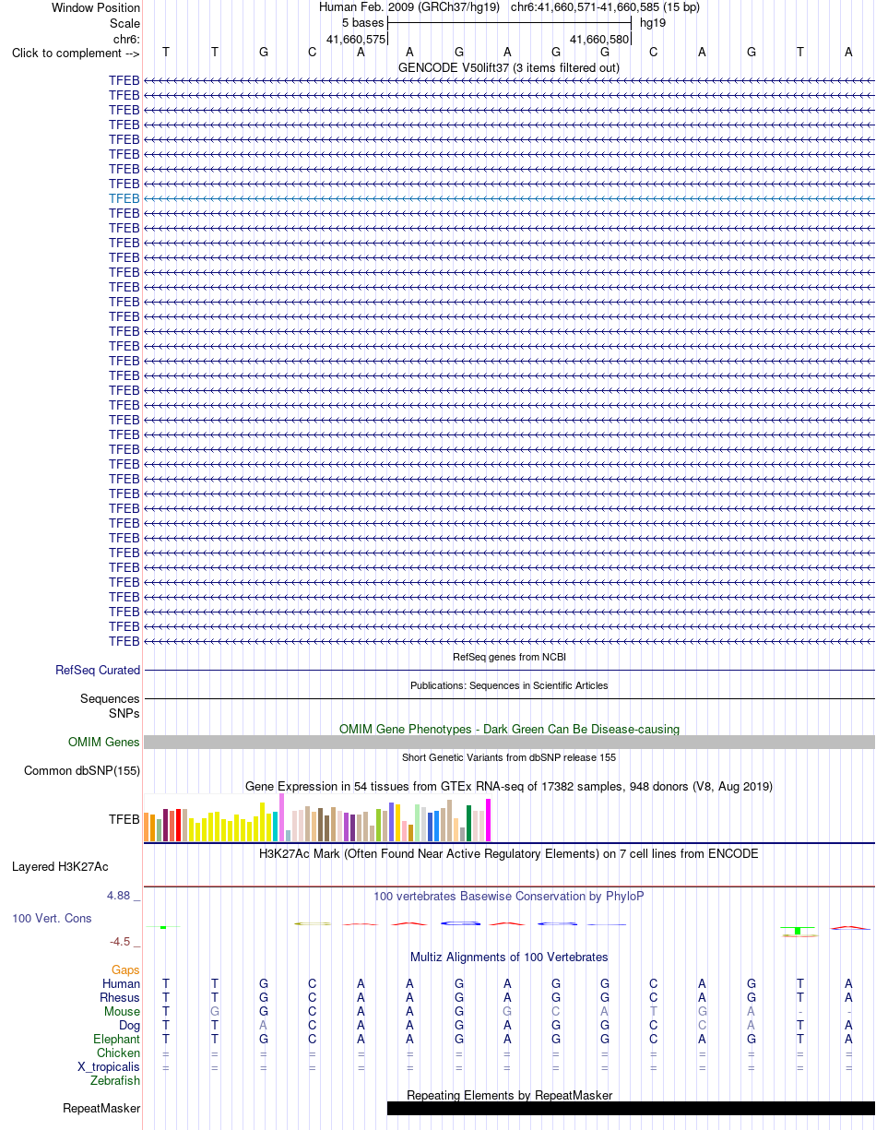The image size is (876, 1130).
Task: Click the -4.5 PhyloP lower value
Action: click(125, 942)
